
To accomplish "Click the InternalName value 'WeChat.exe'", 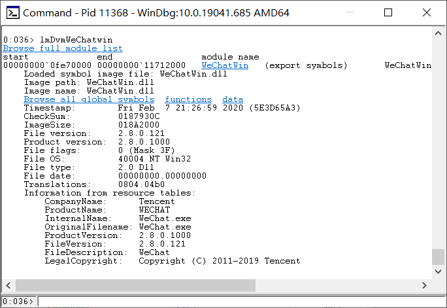I will pyautogui.click(x=165, y=218).
